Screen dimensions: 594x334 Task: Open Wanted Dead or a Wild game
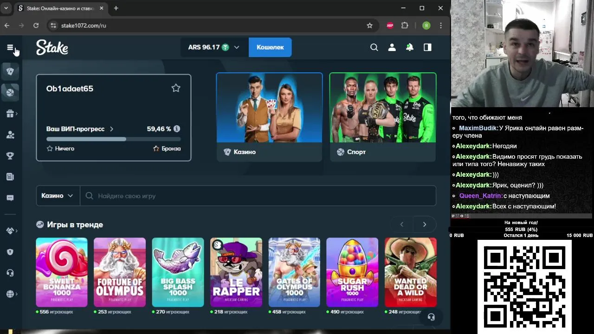[411, 272]
